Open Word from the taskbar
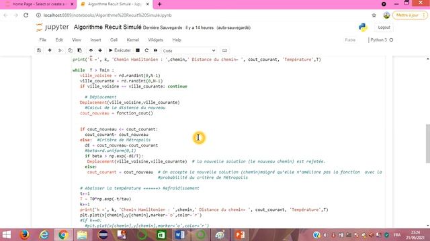The image size is (430, 241). (180, 235)
